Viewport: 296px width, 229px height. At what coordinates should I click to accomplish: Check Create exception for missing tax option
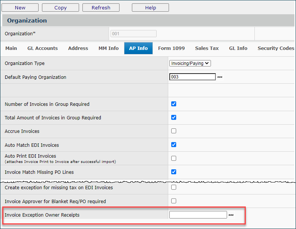tap(173, 187)
